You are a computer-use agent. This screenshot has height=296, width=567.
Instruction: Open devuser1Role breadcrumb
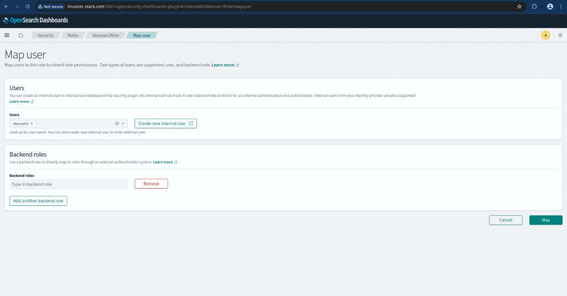point(105,35)
